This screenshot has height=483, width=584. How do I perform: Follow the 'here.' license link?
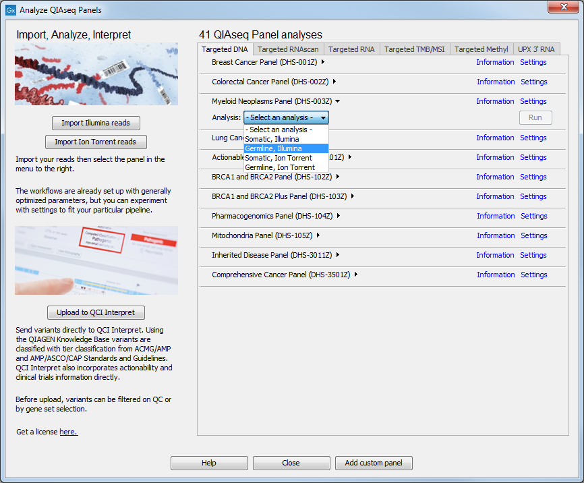[x=69, y=432]
